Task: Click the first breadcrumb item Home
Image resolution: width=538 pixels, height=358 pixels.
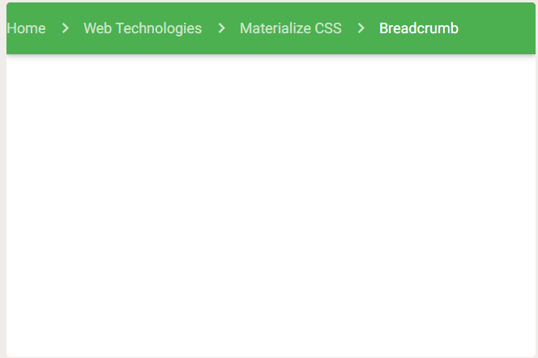Action: pyautogui.click(x=26, y=28)
